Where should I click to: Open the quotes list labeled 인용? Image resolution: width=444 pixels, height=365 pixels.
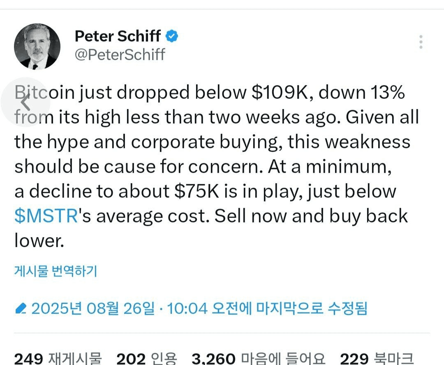coord(164,359)
